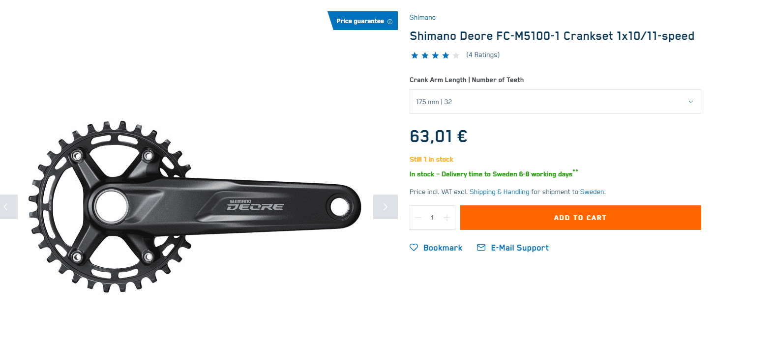Viewport: 774px width, 338px height.
Task: Show the next product image
Action: (x=385, y=207)
